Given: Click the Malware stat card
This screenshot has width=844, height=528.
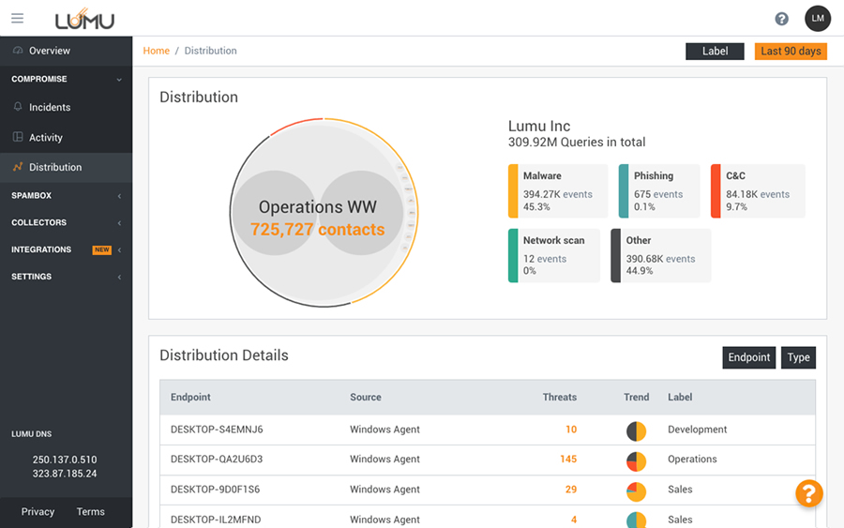Looking at the screenshot, I should (x=558, y=191).
